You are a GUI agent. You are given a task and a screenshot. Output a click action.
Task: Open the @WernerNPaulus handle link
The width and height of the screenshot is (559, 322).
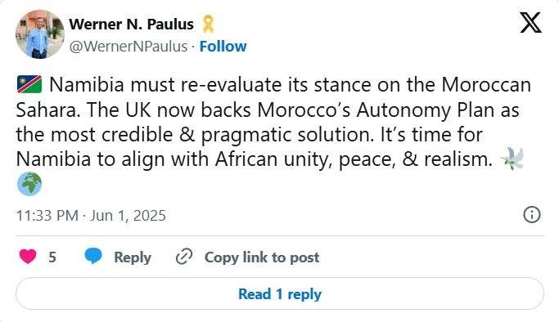click(128, 47)
